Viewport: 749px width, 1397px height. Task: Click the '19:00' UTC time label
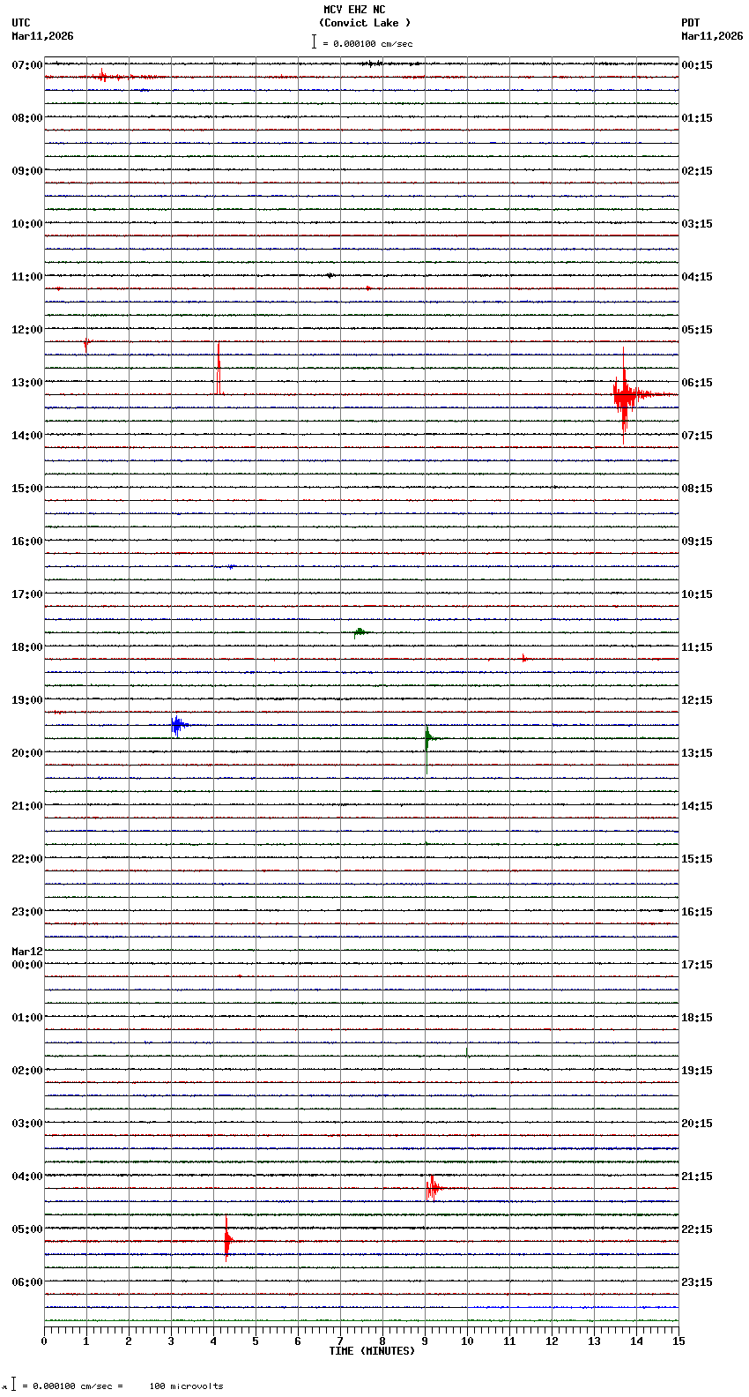click(27, 700)
